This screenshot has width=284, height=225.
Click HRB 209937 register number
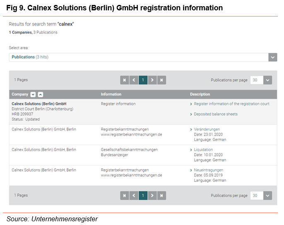(x=22, y=114)
